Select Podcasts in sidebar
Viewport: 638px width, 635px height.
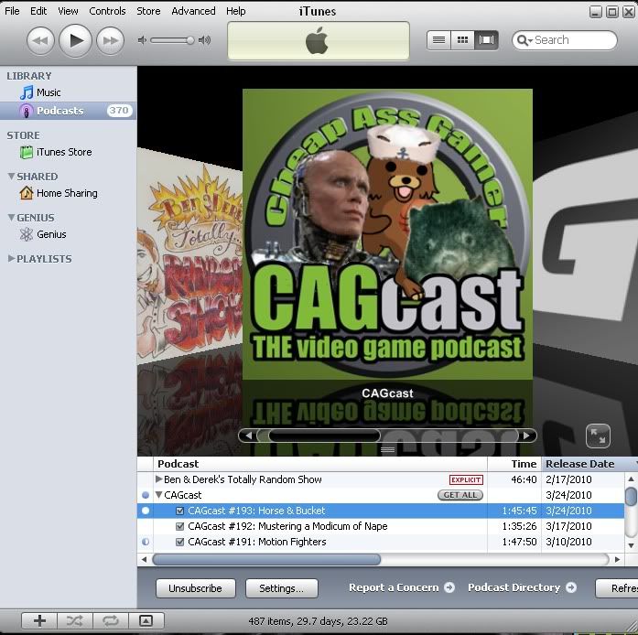[69, 111]
